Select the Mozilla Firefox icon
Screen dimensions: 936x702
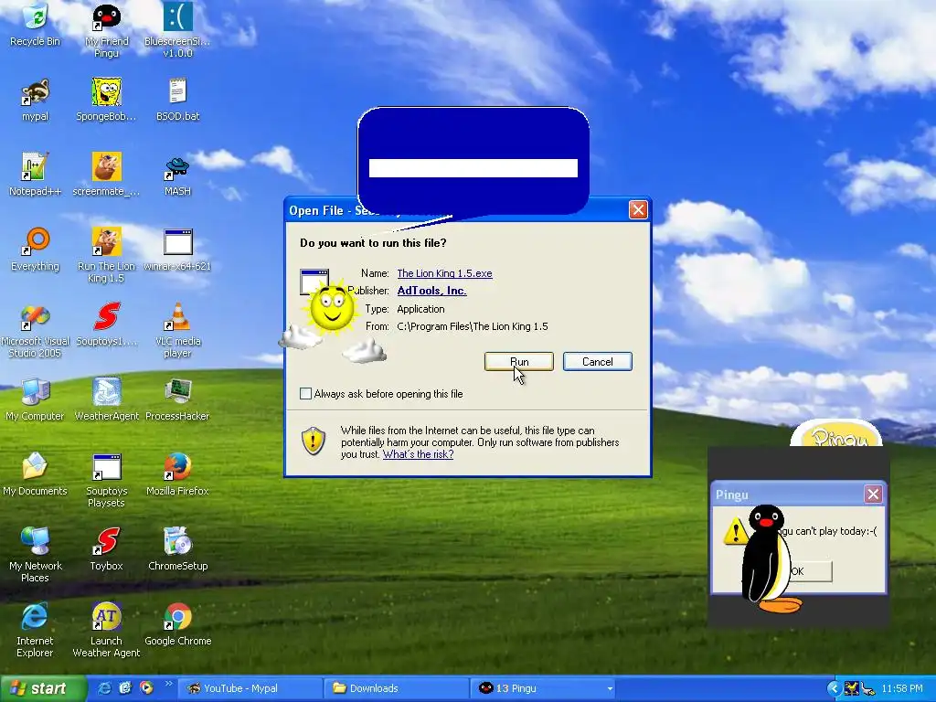click(x=177, y=474)
